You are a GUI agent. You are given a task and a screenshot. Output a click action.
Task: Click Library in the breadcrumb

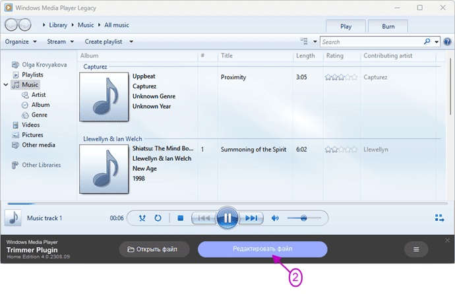pyautogui.click(x=58, y=25)
